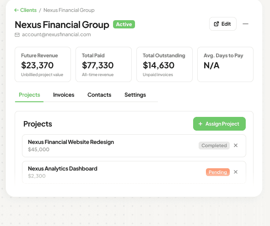The image size is (270, 226).
Task: Click the Projects section heading
Action: point(38,124)
